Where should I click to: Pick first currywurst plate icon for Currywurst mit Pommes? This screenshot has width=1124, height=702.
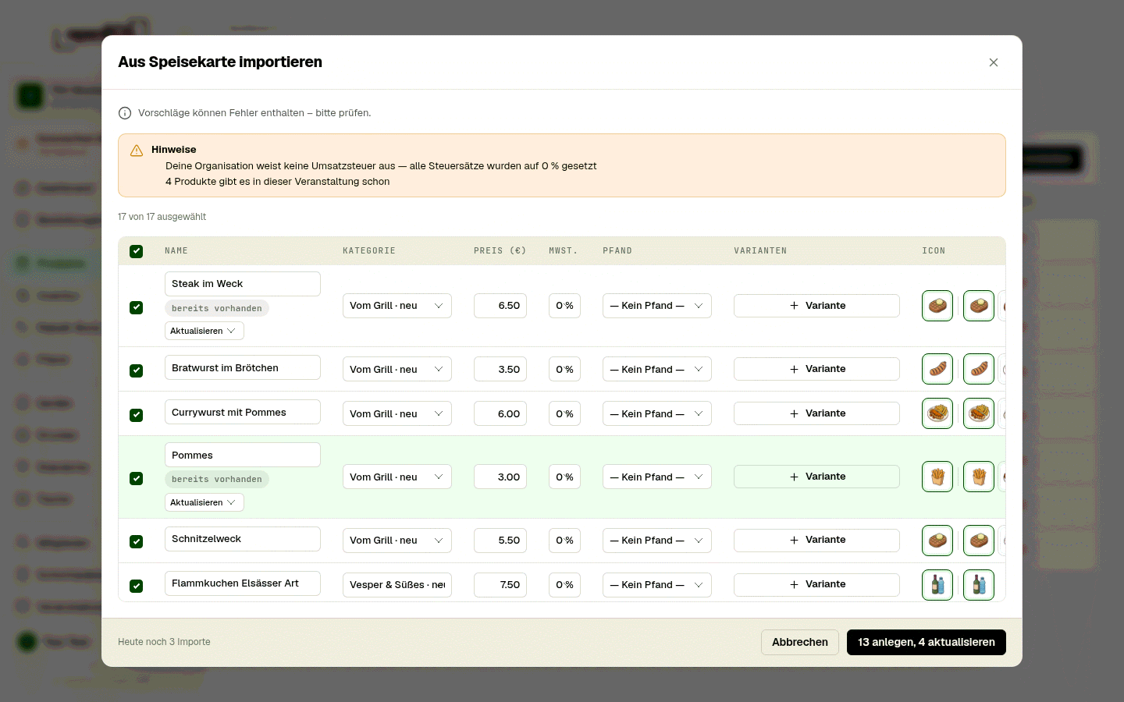(x=937, y=413)
